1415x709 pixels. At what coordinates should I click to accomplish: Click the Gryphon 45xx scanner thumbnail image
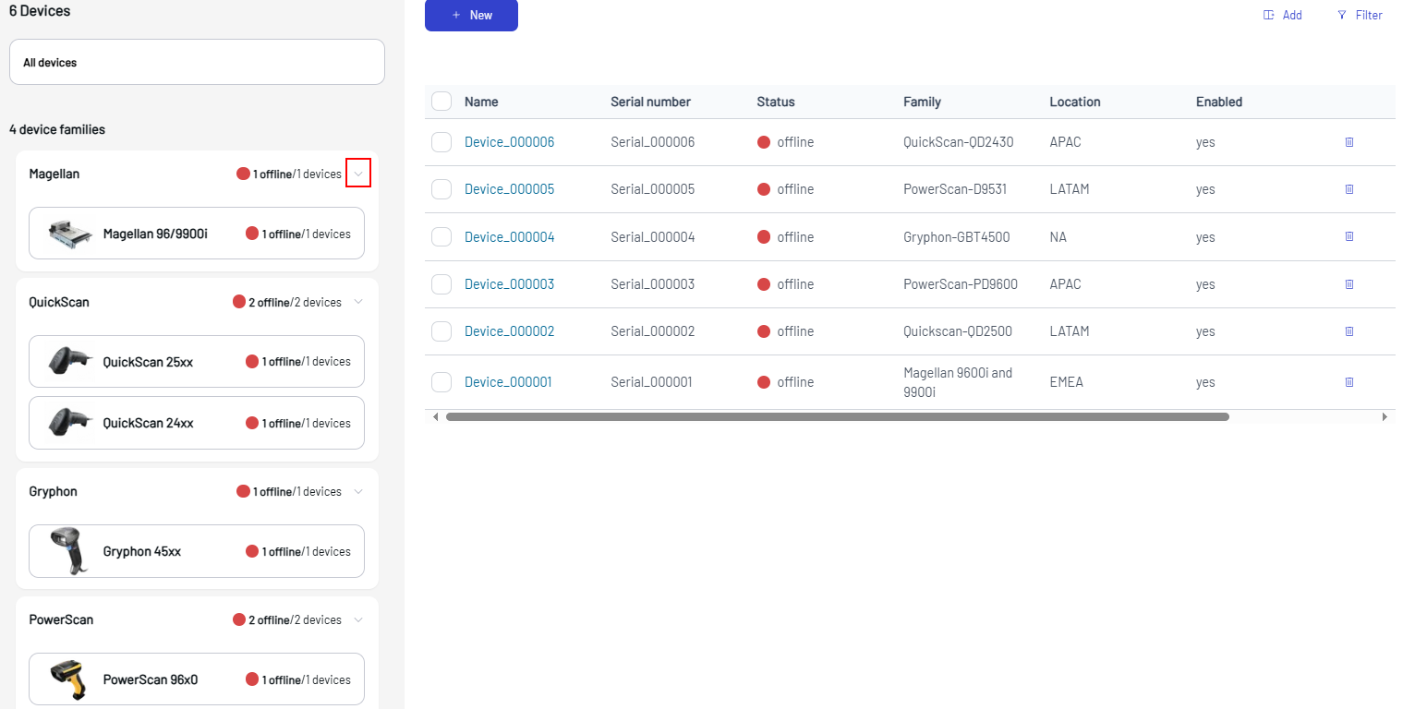tap(67, 550)
